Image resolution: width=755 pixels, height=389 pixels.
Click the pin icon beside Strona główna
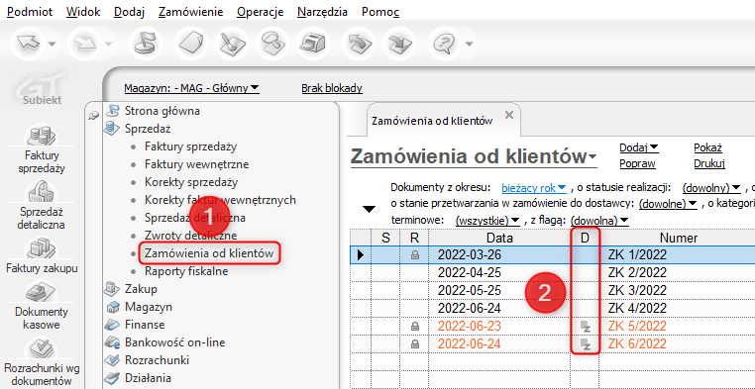tap(94, 115)
